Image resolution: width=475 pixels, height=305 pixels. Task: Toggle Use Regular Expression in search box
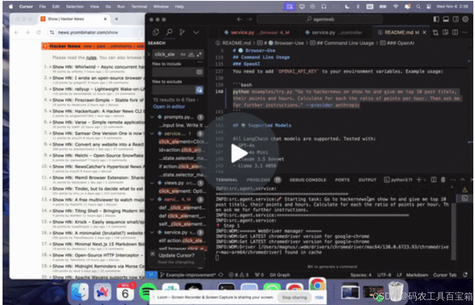199,54
